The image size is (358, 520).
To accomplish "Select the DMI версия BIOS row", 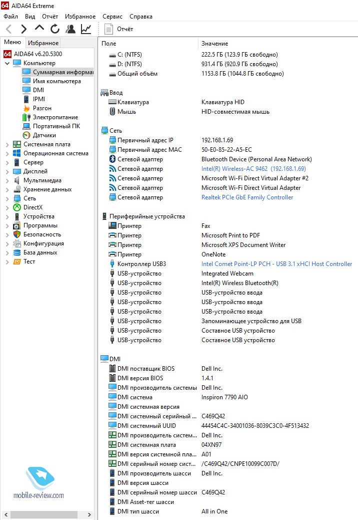I will tap(228, 378).
